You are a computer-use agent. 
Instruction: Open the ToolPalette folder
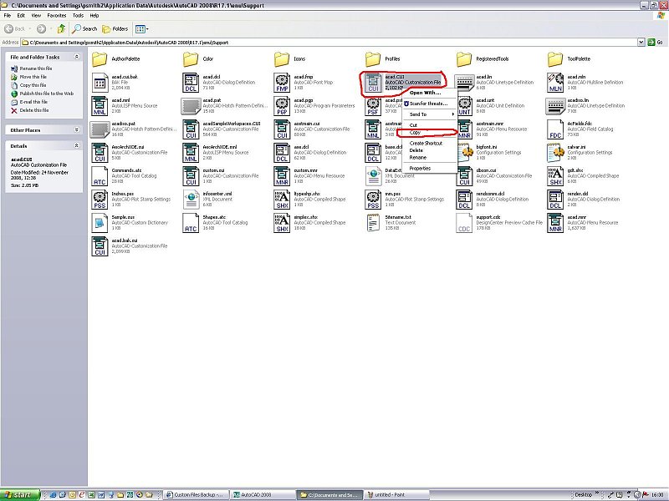click(x=569, y=59)
